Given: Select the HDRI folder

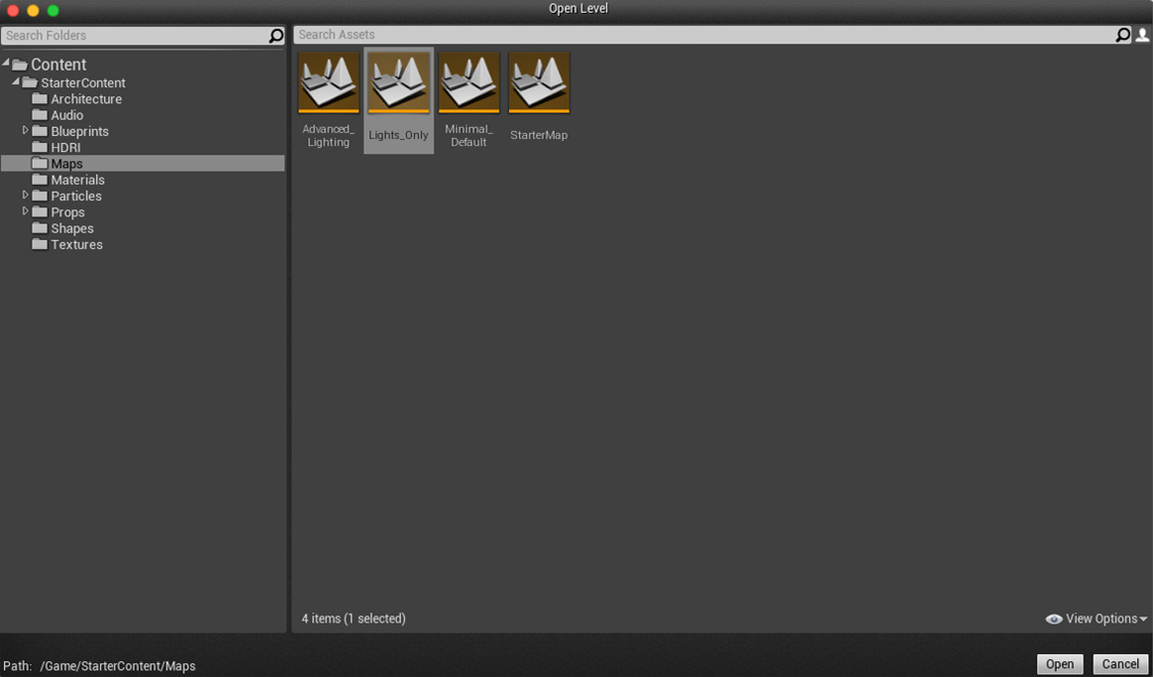Looking at the screenshot, I should click(66, 147).
